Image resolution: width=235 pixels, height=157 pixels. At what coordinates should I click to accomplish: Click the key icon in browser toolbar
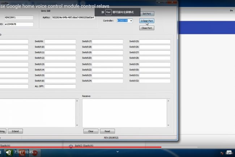(x=231, y=11)
